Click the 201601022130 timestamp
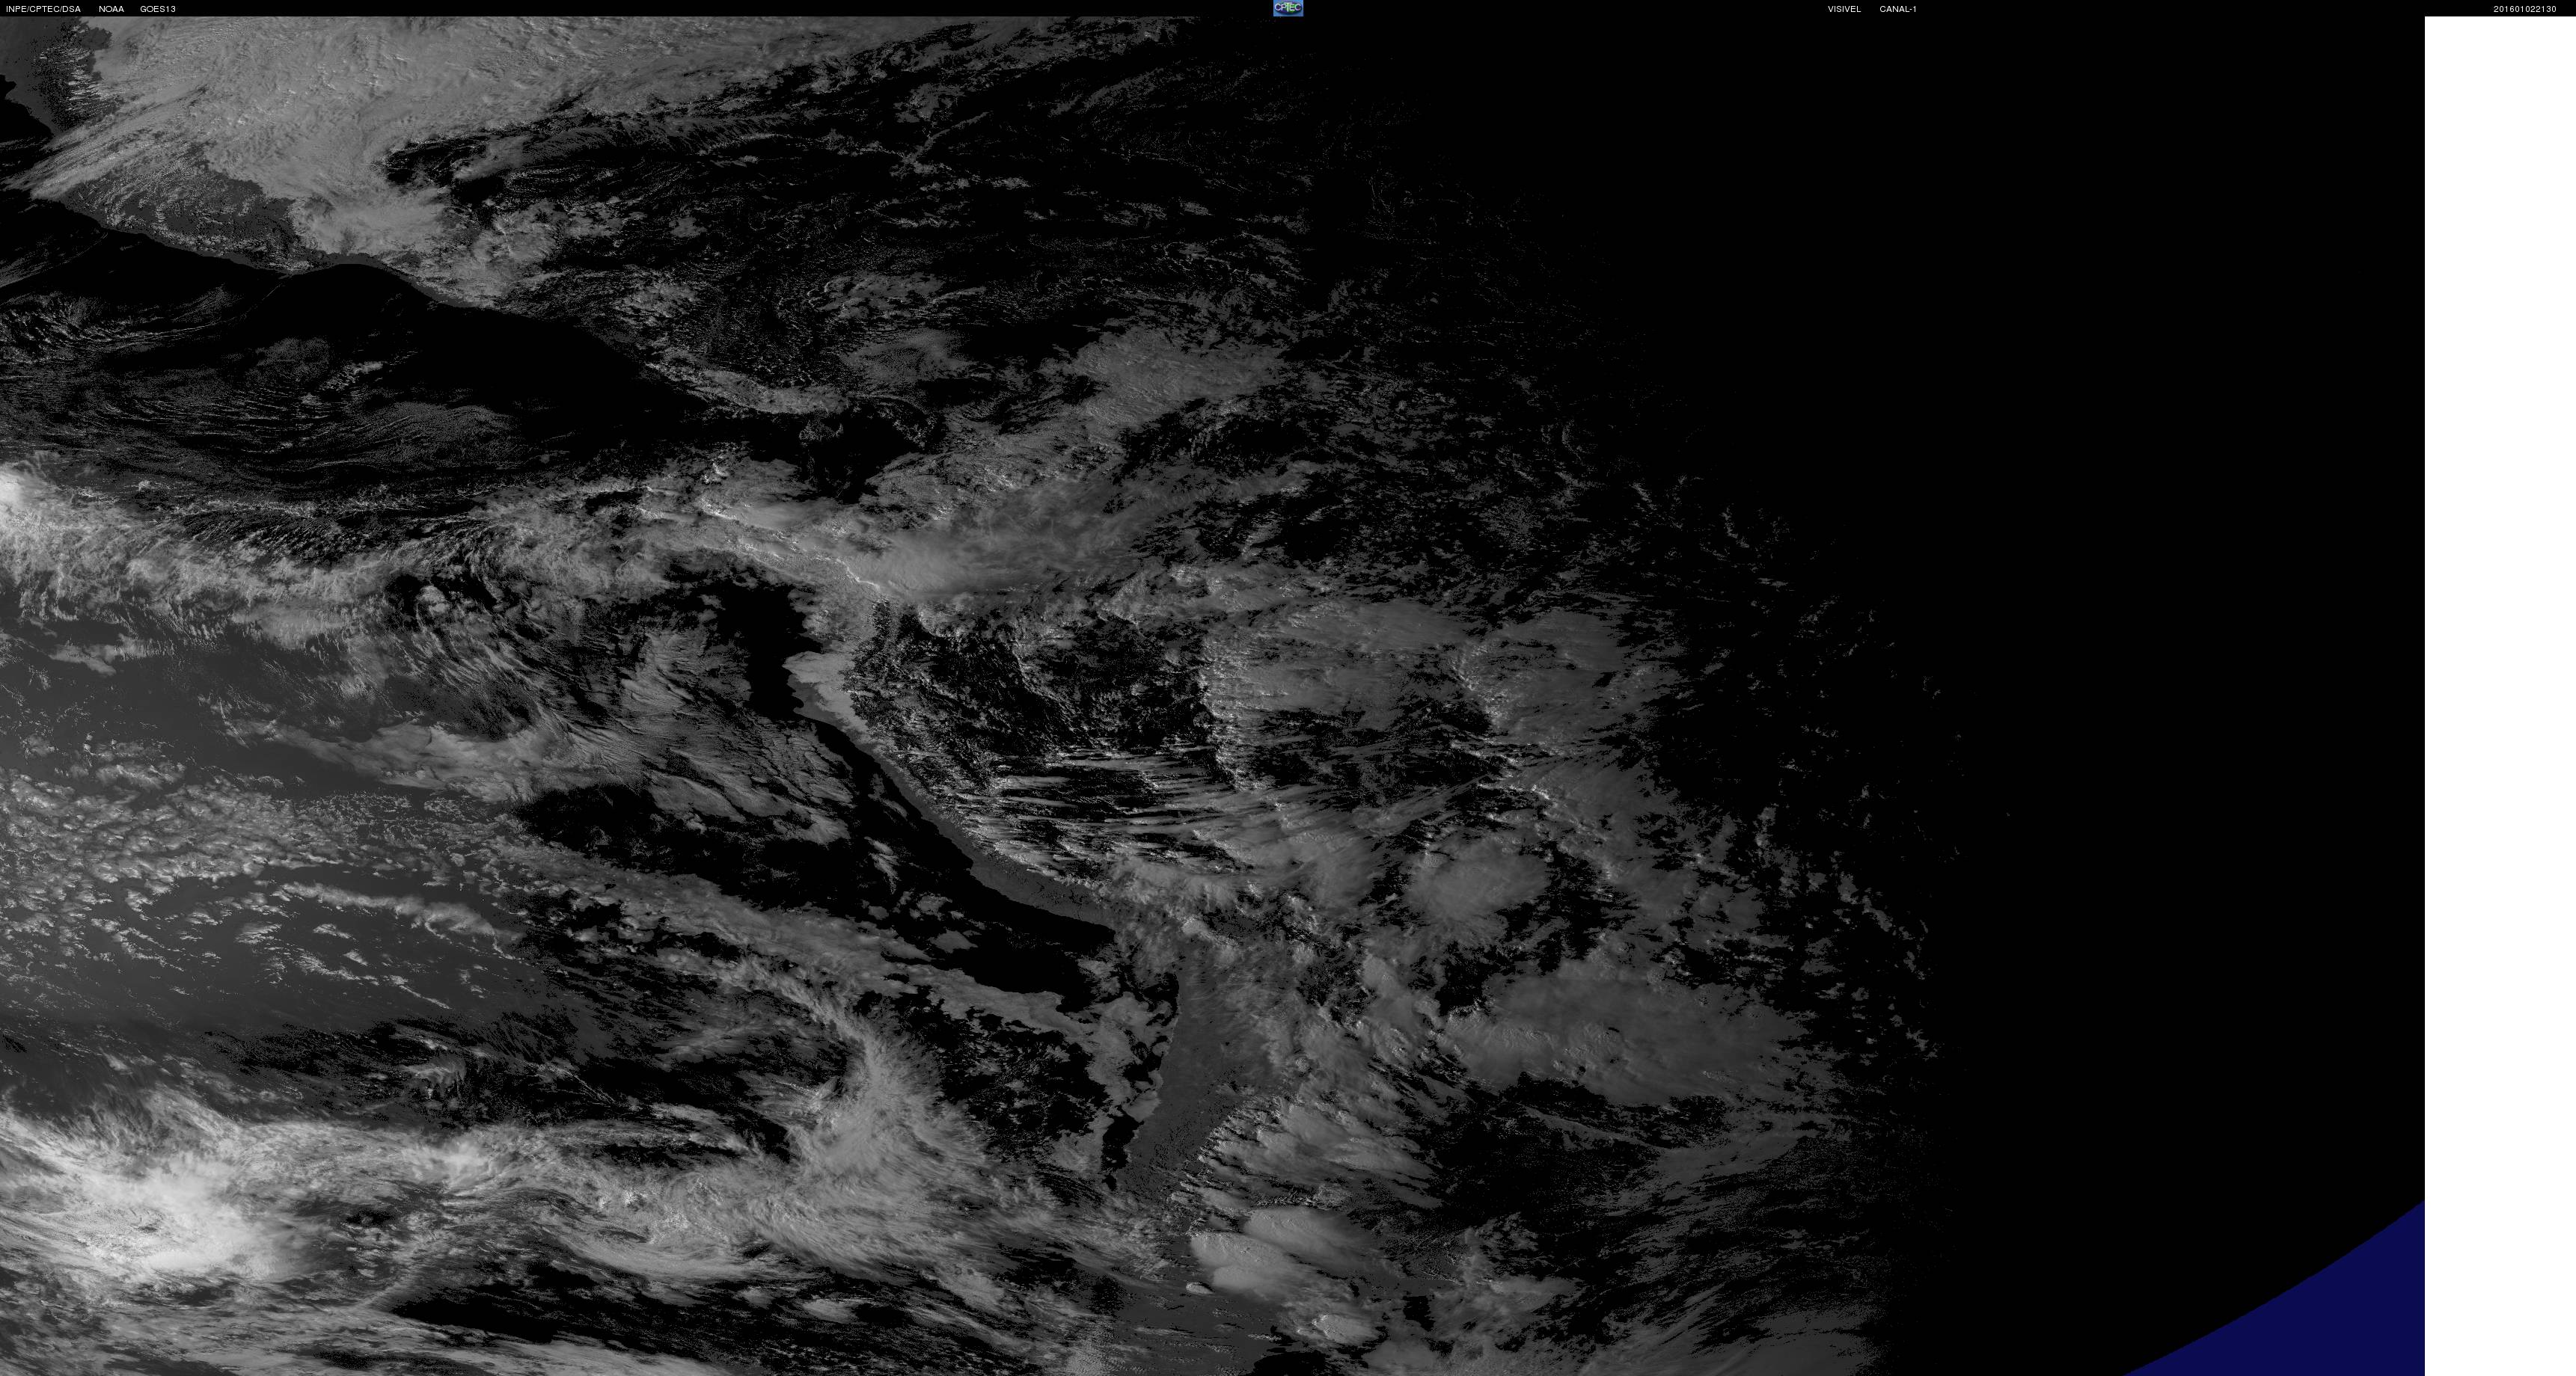Image resolution: width=2576 pixels, height=1376 pixels. click(x=2524, y=9)
